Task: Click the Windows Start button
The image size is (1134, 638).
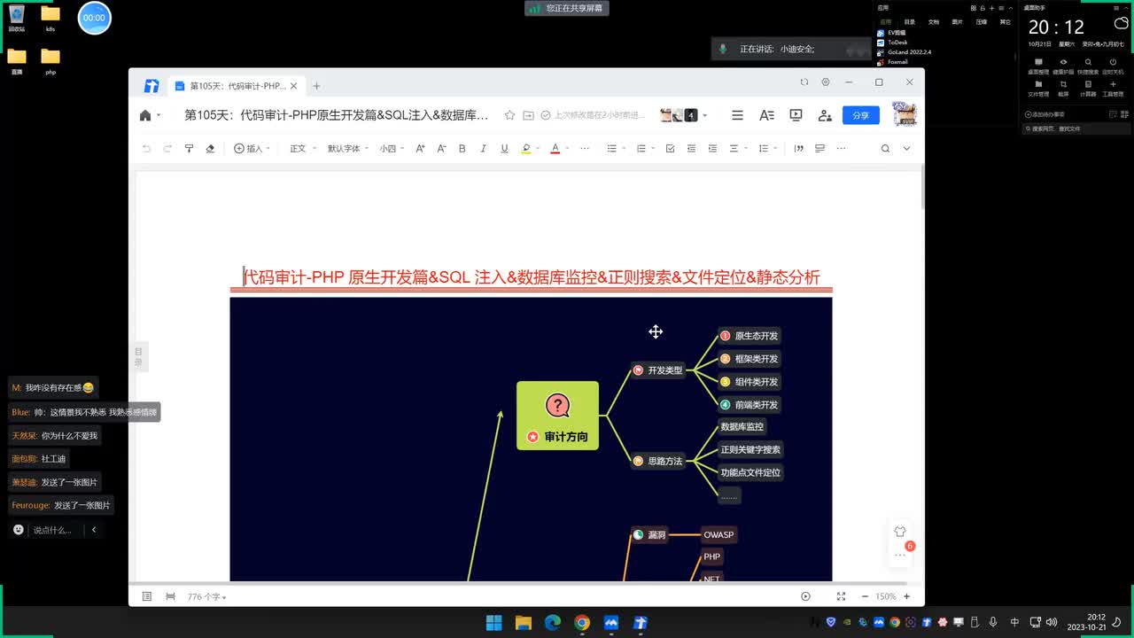Action: point(493,623)
